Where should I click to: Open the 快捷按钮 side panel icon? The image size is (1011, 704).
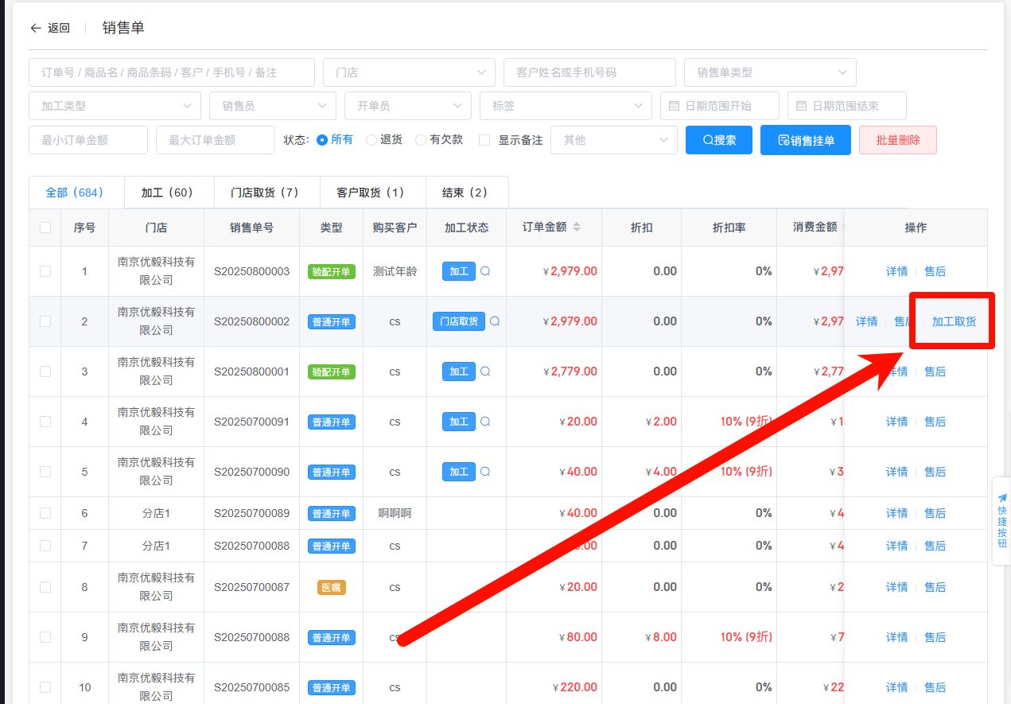(1001, 521)
